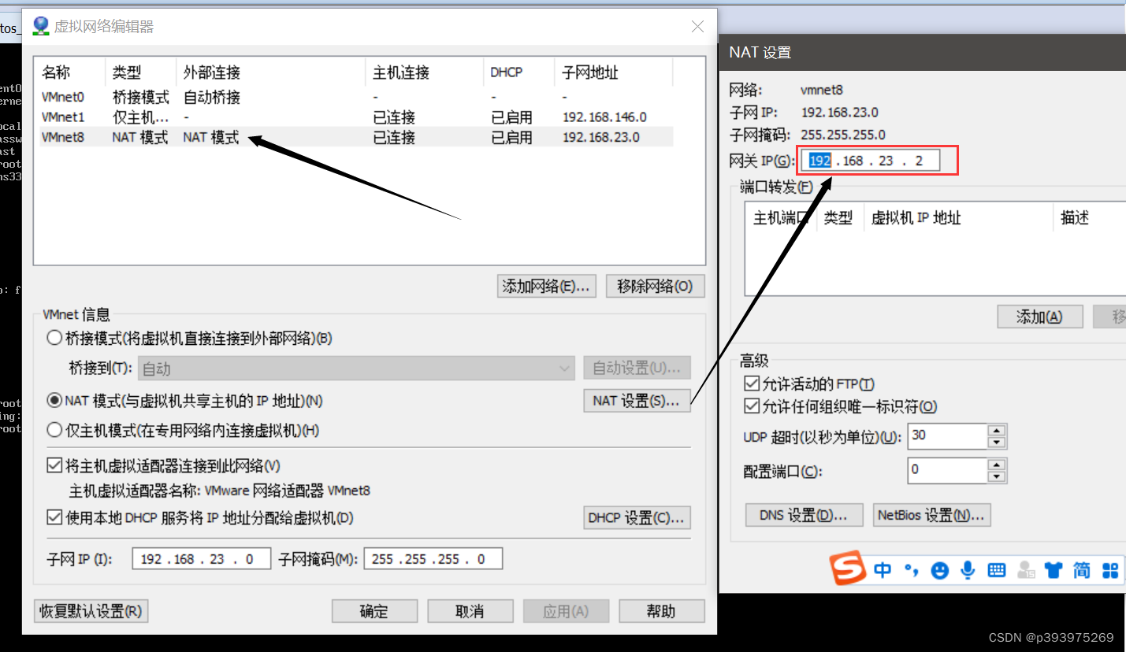Click 移除网络(O) button
The width and height of the screenshot is (1126, 652).
click(655, 287)
